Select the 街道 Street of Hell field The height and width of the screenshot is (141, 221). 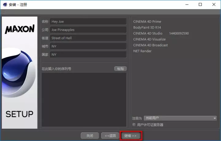click(x=88, y=38)
